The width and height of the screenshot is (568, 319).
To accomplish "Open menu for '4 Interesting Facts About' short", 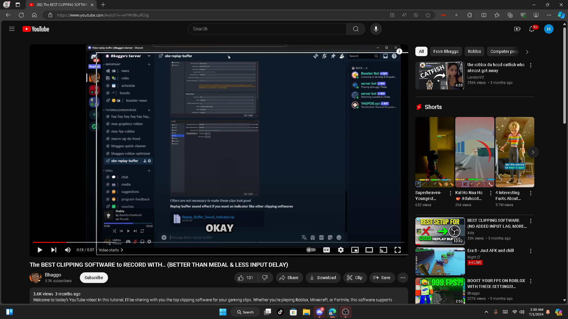I will pyautogui.click(x=531, y=193).
